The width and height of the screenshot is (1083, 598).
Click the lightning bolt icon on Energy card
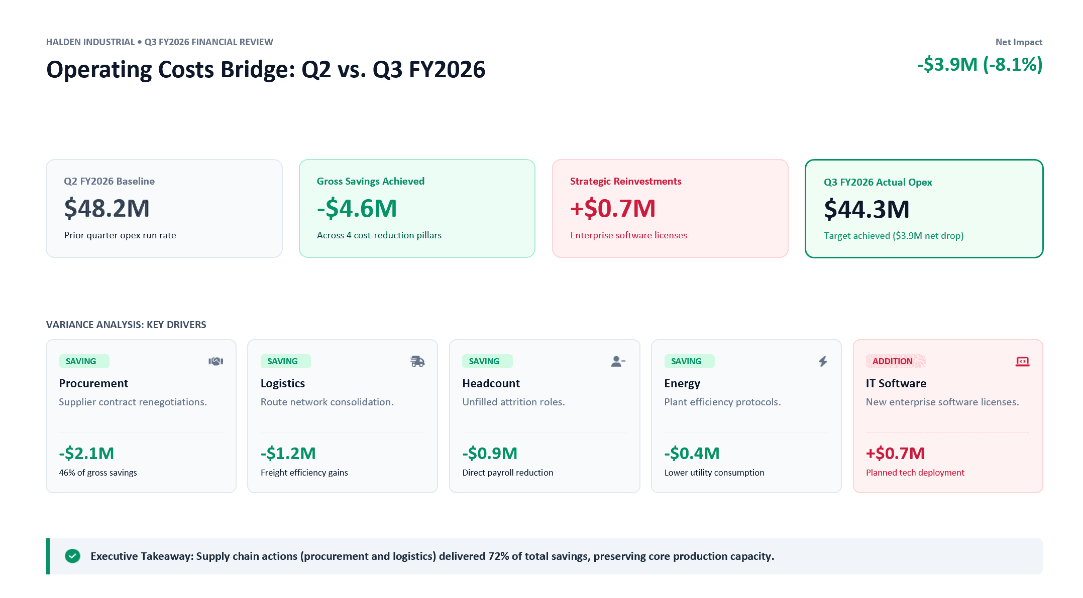click(x=823, y=361)
